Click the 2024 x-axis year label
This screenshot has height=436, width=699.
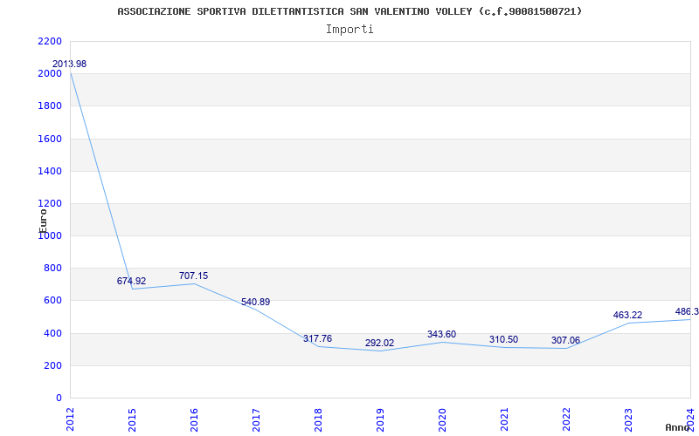point(689,419)
